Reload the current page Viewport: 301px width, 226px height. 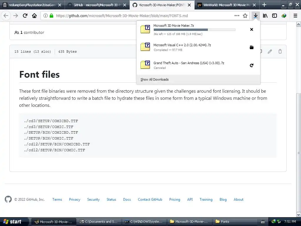(x=25, y=16)
